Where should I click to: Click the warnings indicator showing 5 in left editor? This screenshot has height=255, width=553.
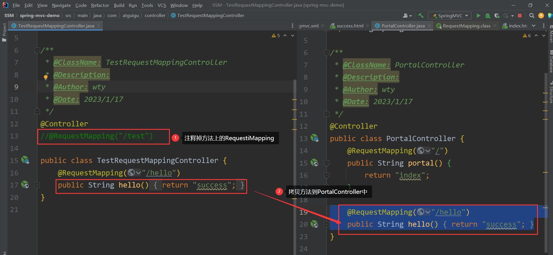[x=276, y=35]
